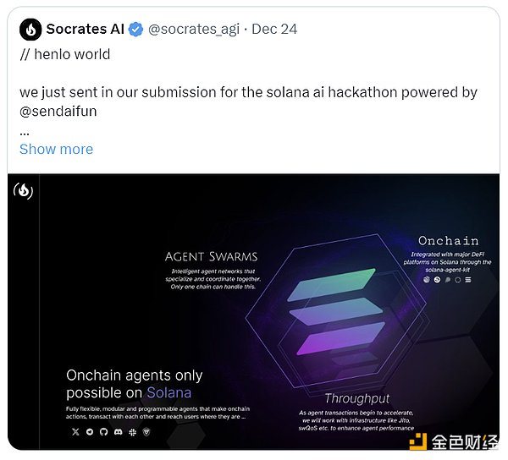The height and width of the screenshot is (460, 508).
Task: Click the Socrates AI flame avatar
Action: point(30,30)
